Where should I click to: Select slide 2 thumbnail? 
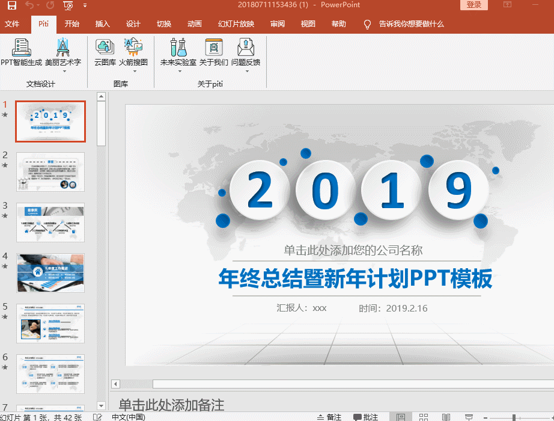(50, 172)
